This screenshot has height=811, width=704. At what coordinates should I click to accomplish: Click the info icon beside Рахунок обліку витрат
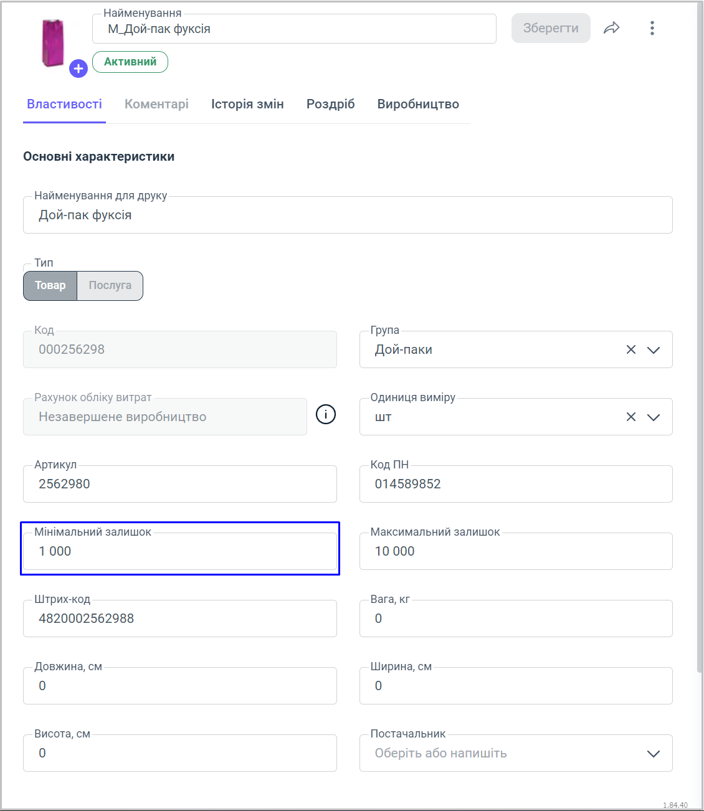point(326,414)
